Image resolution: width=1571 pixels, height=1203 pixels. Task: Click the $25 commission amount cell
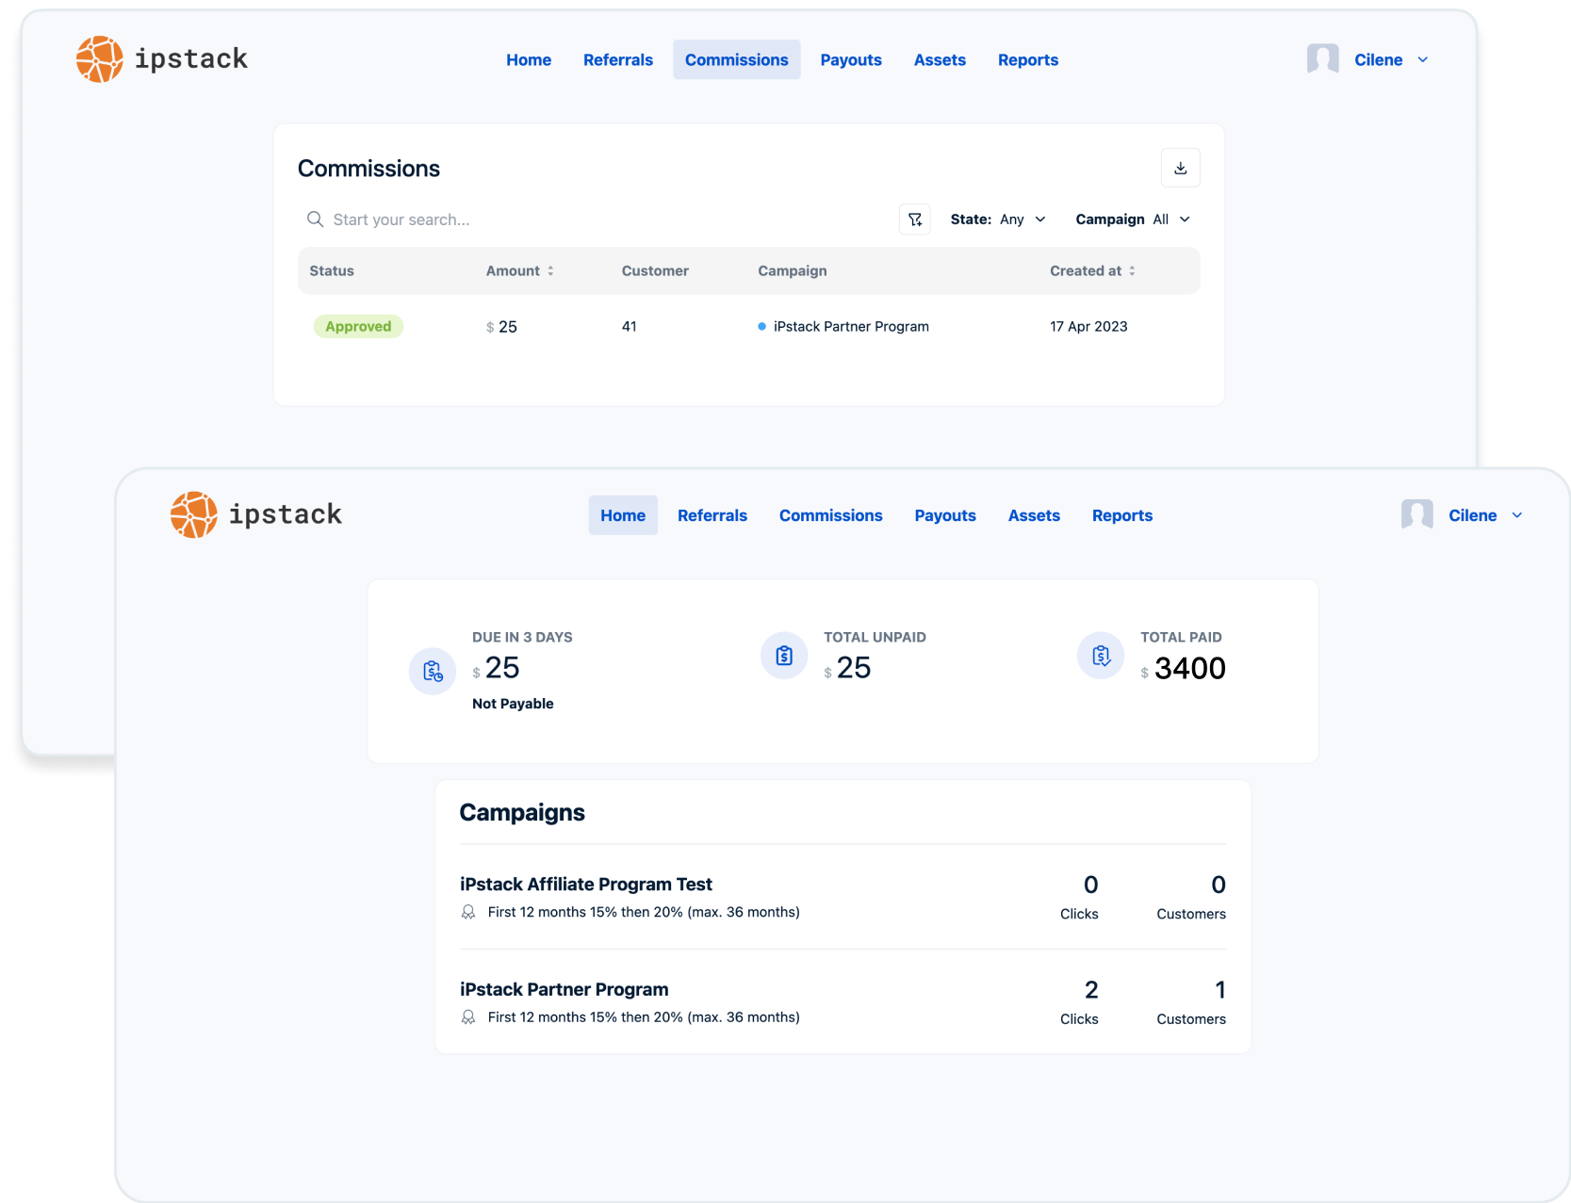pyautogui.click(x=501, y=327)
